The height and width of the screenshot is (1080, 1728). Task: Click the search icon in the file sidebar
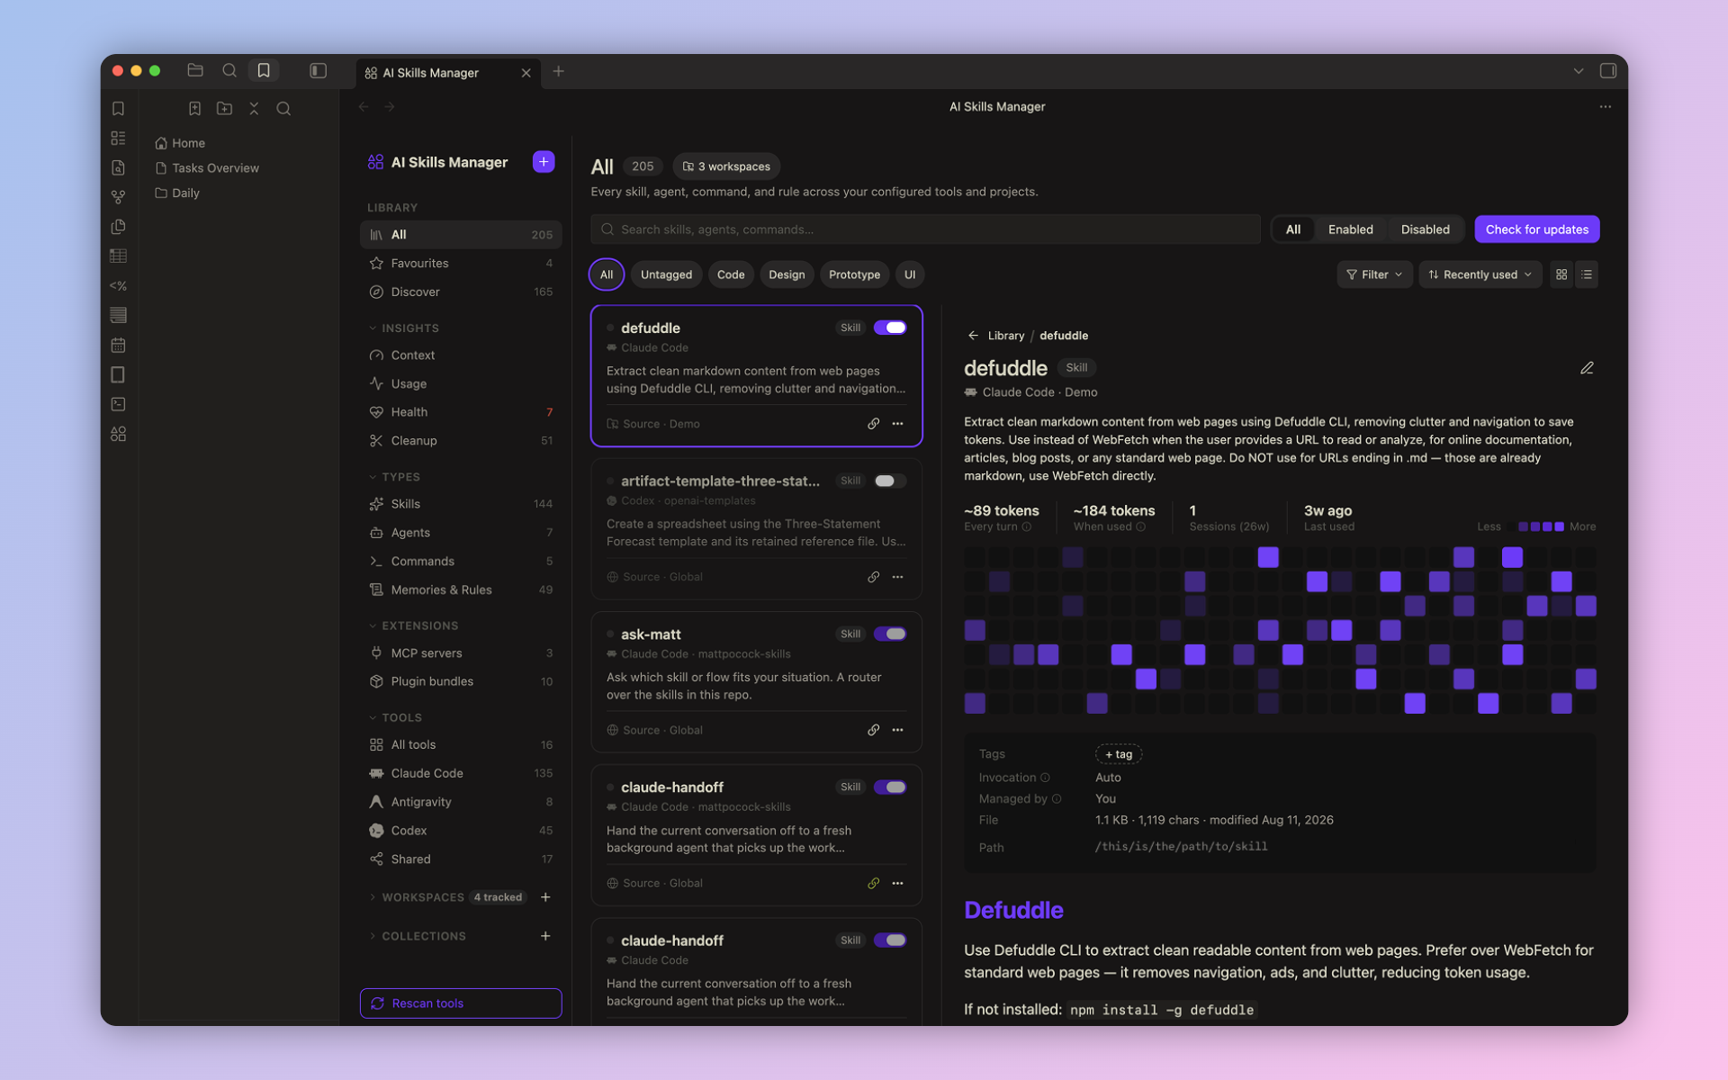pos(283,109)
